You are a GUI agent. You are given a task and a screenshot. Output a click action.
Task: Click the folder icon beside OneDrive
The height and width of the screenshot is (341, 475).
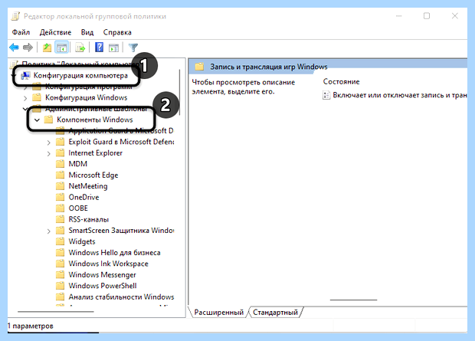(61, 198)
